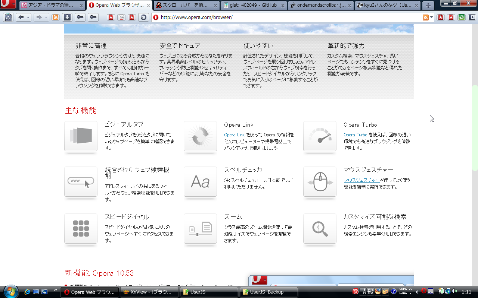Click the volume speaker tray icon
The image size is (478, 298).
pos(454,291)
